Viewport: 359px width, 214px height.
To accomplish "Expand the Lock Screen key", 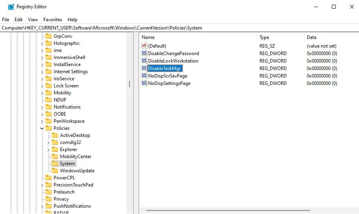I will [42, 86].
